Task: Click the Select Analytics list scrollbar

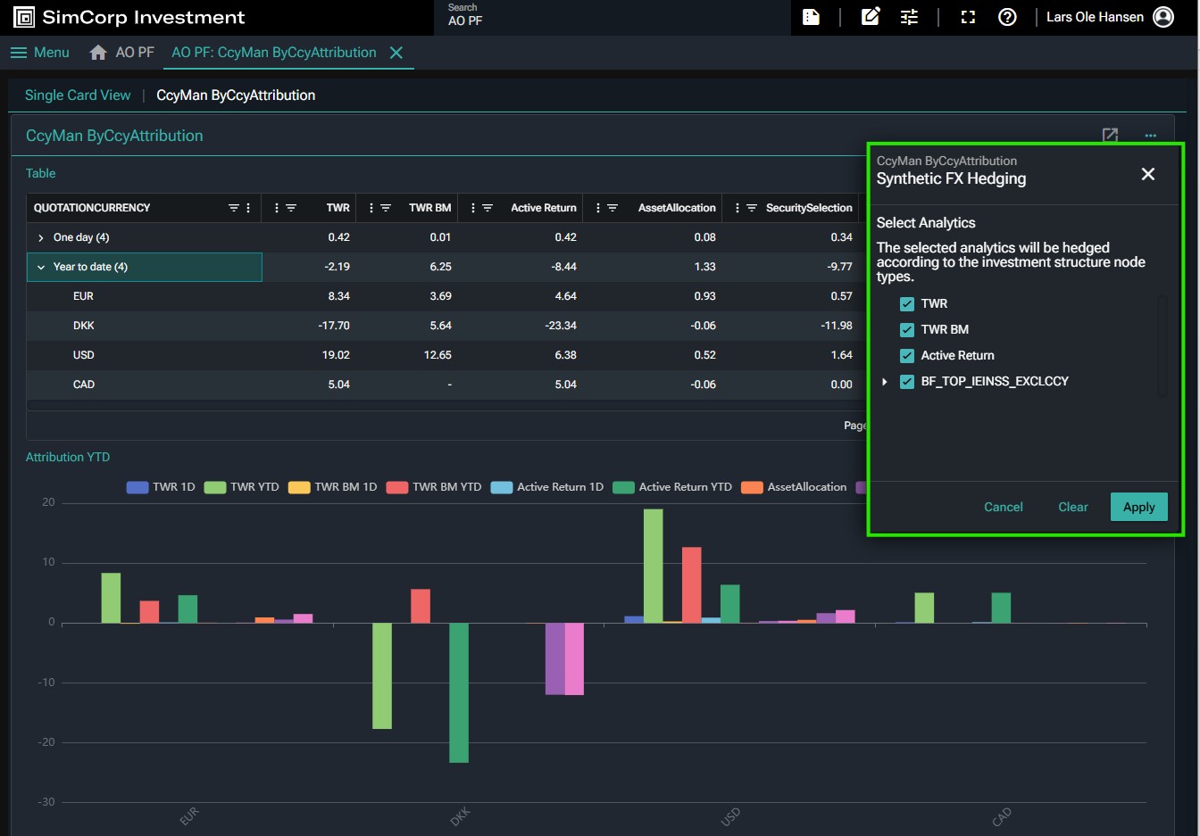Action: pyautogui.click(x=1162, y=344)
